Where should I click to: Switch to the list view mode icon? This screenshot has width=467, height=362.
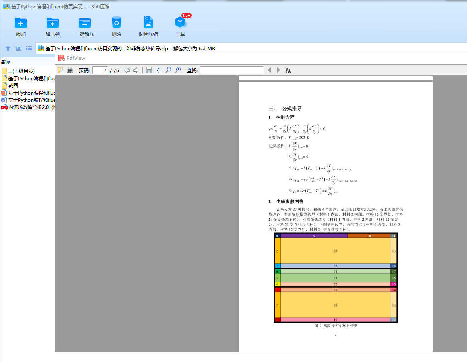pos(29,48)
